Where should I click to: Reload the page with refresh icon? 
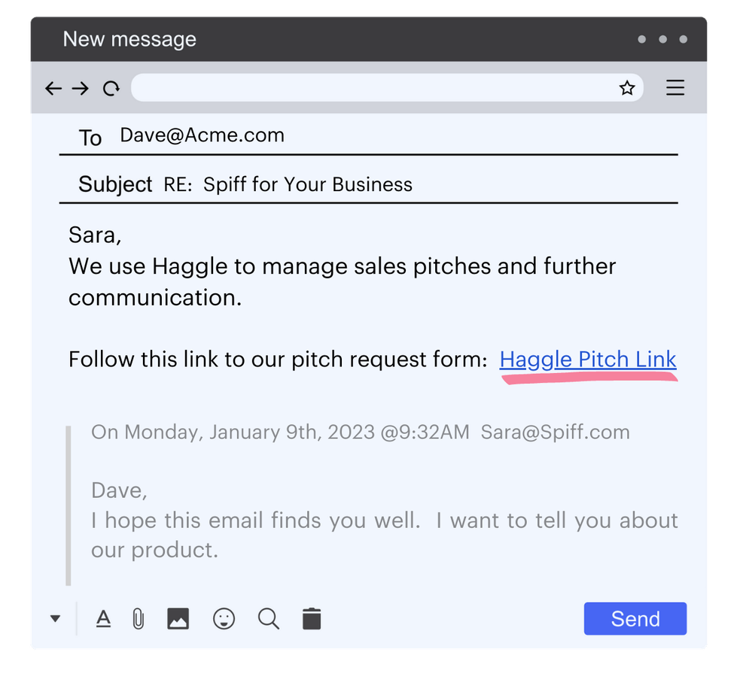[x=111, y=89]
